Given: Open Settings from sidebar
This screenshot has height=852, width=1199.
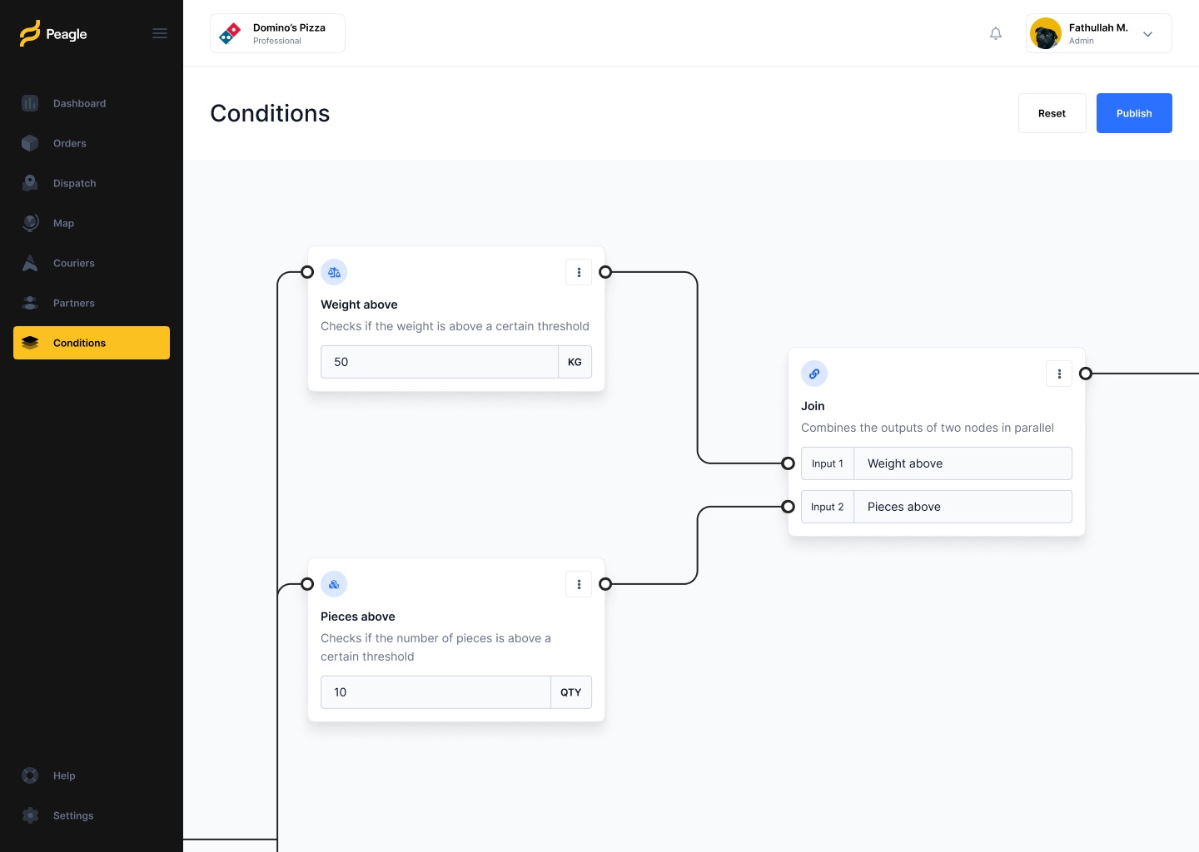Looking at the screenshot, I should [x=92, y=815].
